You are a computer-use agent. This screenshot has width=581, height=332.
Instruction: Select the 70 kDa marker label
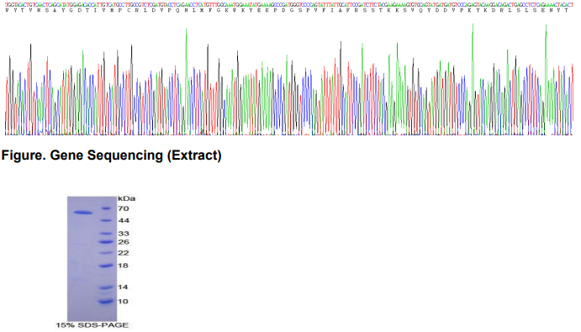pyautogui.click(x=124, y=208)
